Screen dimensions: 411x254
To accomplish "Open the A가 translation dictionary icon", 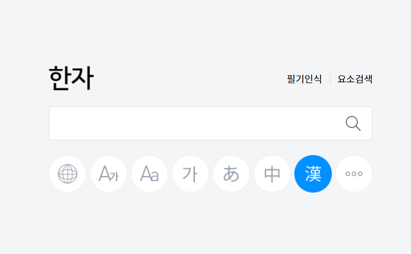I will pyautogui.click(x=108, y=174).
